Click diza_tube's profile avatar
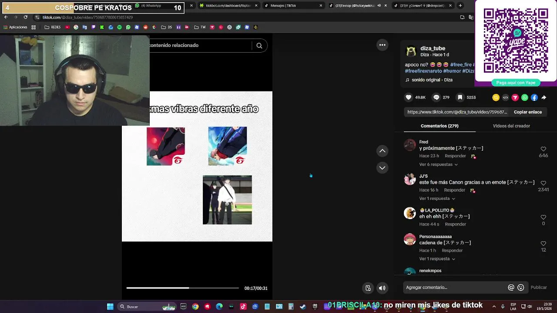The width and height of the screenshot is (557, 313). (411, 52)
